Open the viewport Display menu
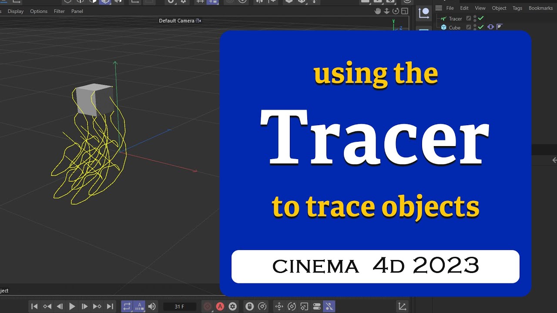 [x=16, y=11]
